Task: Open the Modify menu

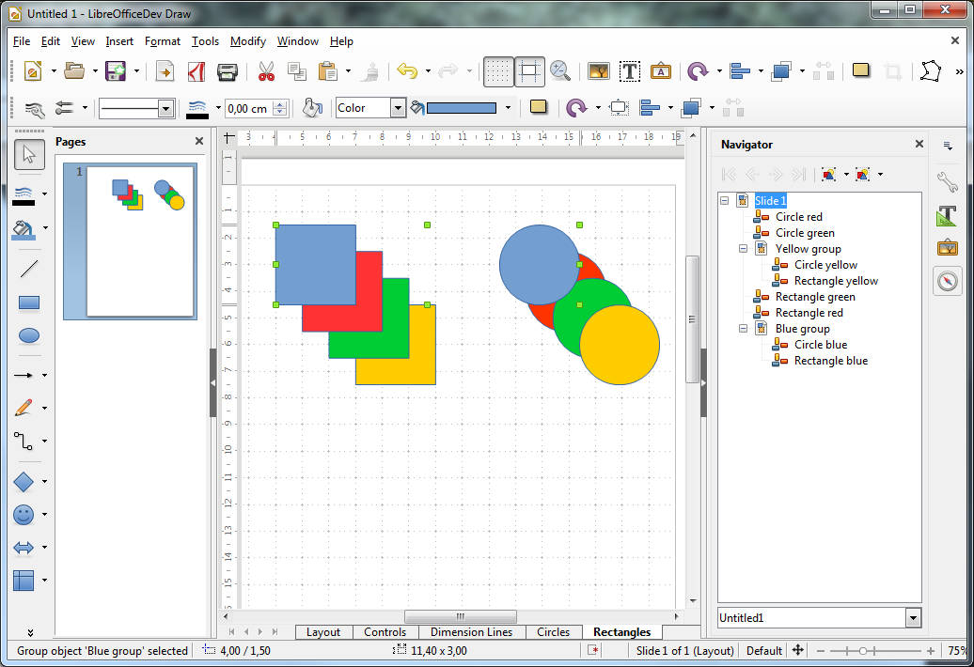Action: 247,41
